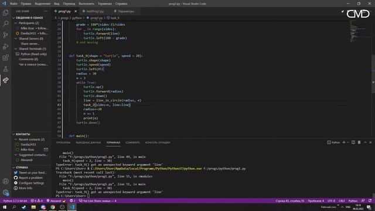The image size is (375, 211).
Task: Click More Info link
Action: pyautogui.click(x=25, y=188)
